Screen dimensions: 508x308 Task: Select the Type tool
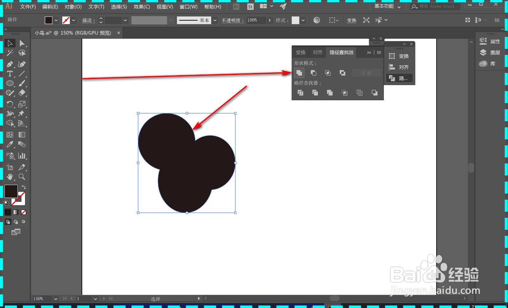pos(10,74)
